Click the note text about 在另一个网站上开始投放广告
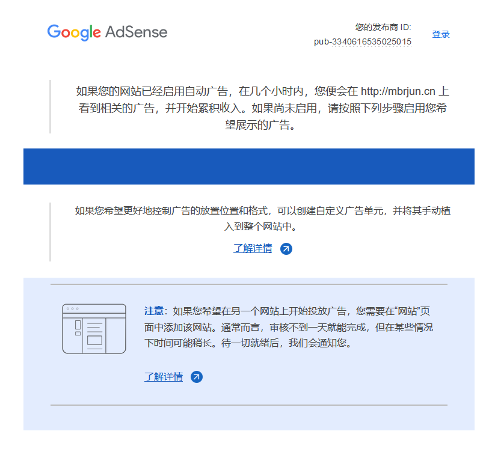Screen dimensions: 489x449 289,327
